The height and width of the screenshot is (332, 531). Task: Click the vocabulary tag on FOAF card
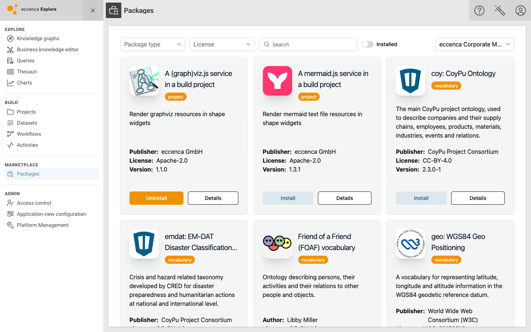313,260
